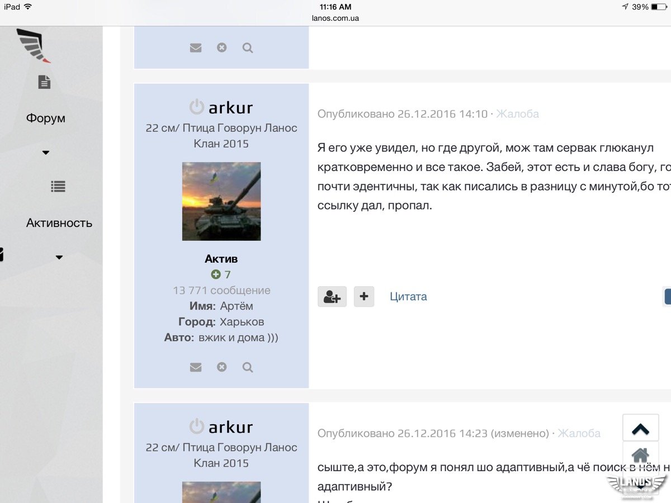Open arkur's profile from the 14:23 post

click(x=231, y=427)
